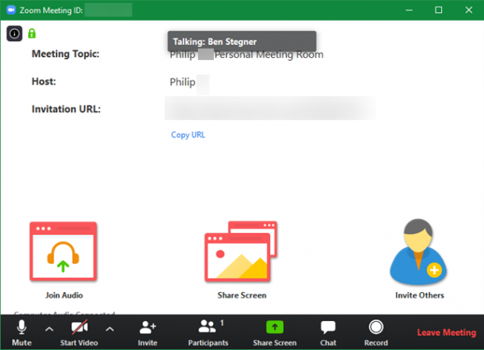This screenshot has height=350, width=484.
Task: Click the 'Share Screen' caption under the picture
Action: click(x=242, y=295)
